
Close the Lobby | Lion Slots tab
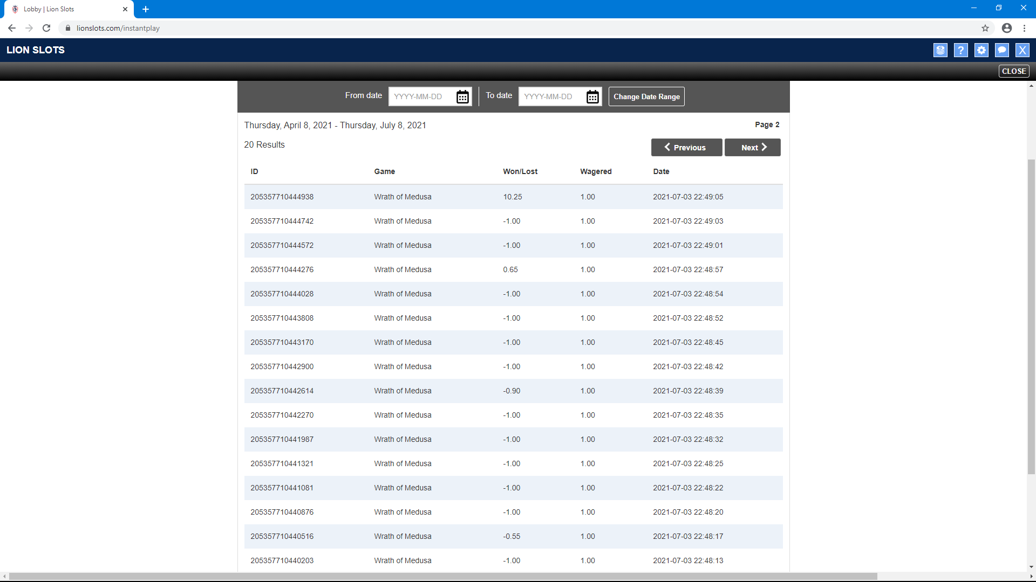point(125,9)
